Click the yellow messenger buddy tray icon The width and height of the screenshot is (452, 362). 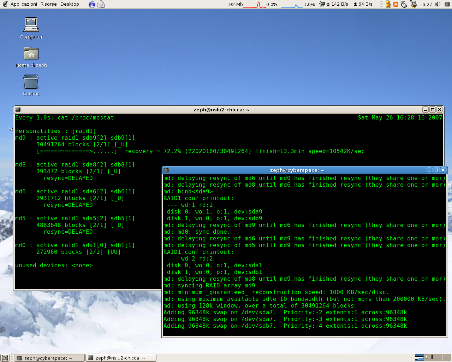[x=388, y=4]
